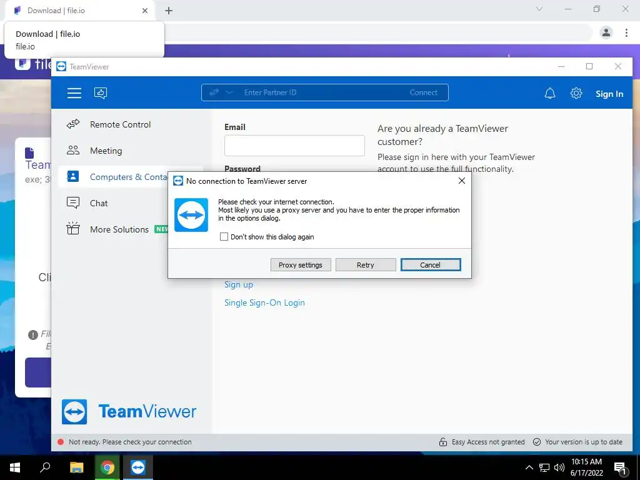Click the TeamViewer logo at bottom left

[129, 411]
